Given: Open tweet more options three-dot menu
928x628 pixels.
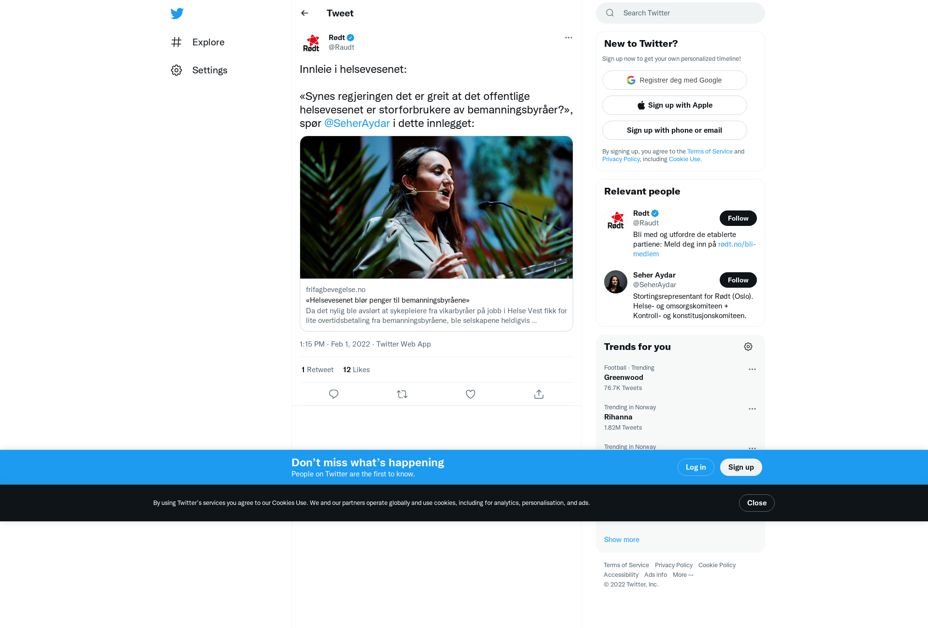Looking at the screenshot, I should point(568,38).
